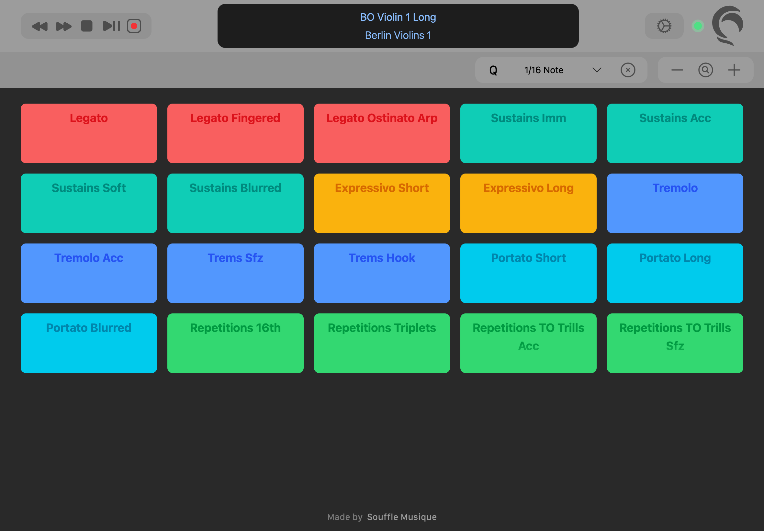Click the Souffle Musique logo icon
The image size is (764, 531).
coord(727,25)
